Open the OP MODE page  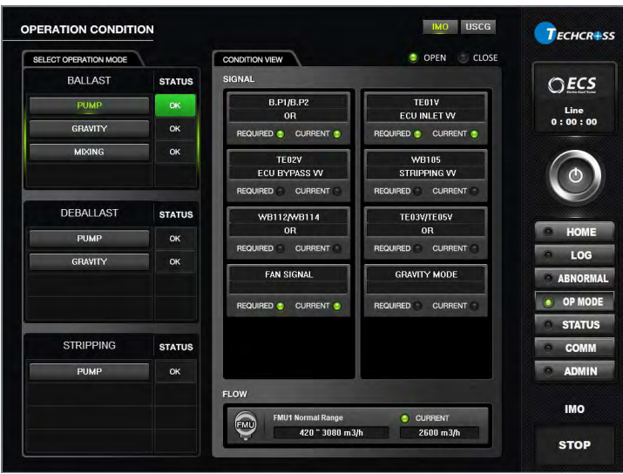[x=574, y=302]
